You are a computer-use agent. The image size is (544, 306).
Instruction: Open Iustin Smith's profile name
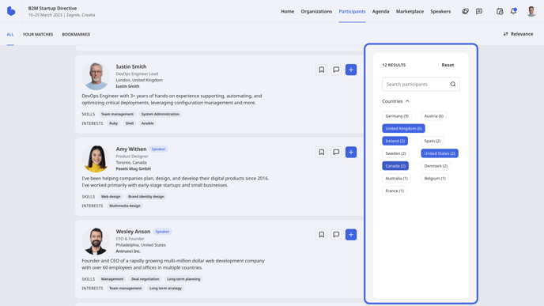(x=131, y=66)
